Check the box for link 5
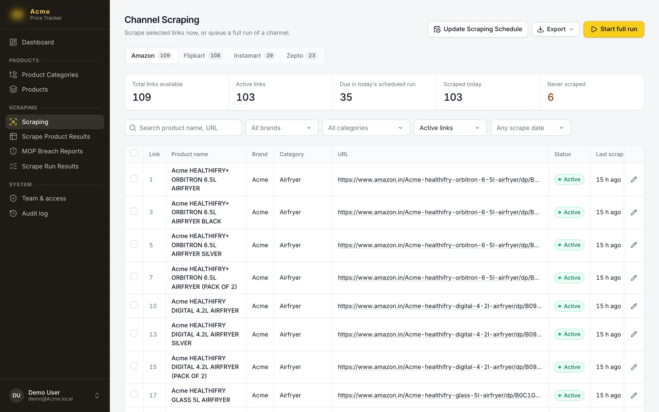This screenshot has width=659, height=412. (134, 244)
